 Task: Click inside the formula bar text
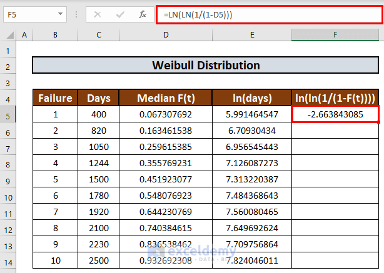[269, 14]
